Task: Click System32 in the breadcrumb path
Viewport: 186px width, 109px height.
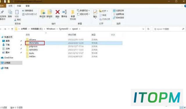Action: (x=64, y=29)
